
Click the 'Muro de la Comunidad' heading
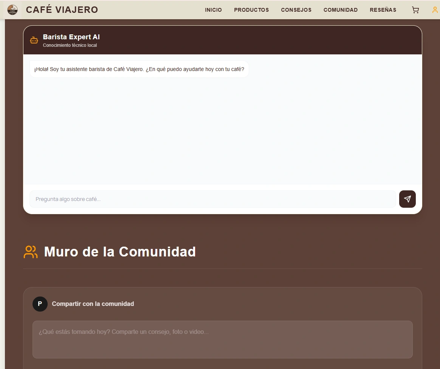(x=120, y=252)
